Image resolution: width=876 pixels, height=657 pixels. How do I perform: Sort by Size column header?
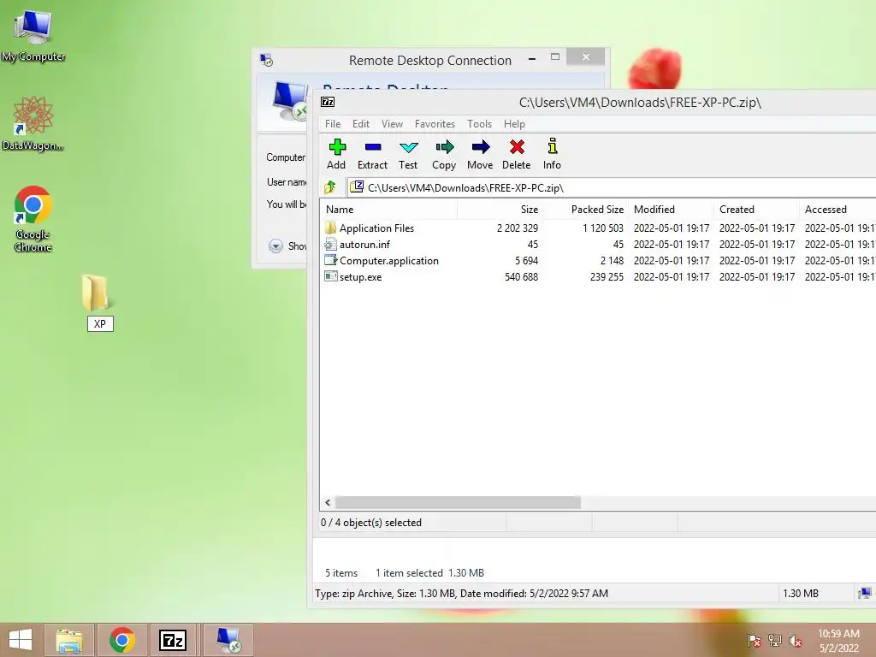point(500,209)
